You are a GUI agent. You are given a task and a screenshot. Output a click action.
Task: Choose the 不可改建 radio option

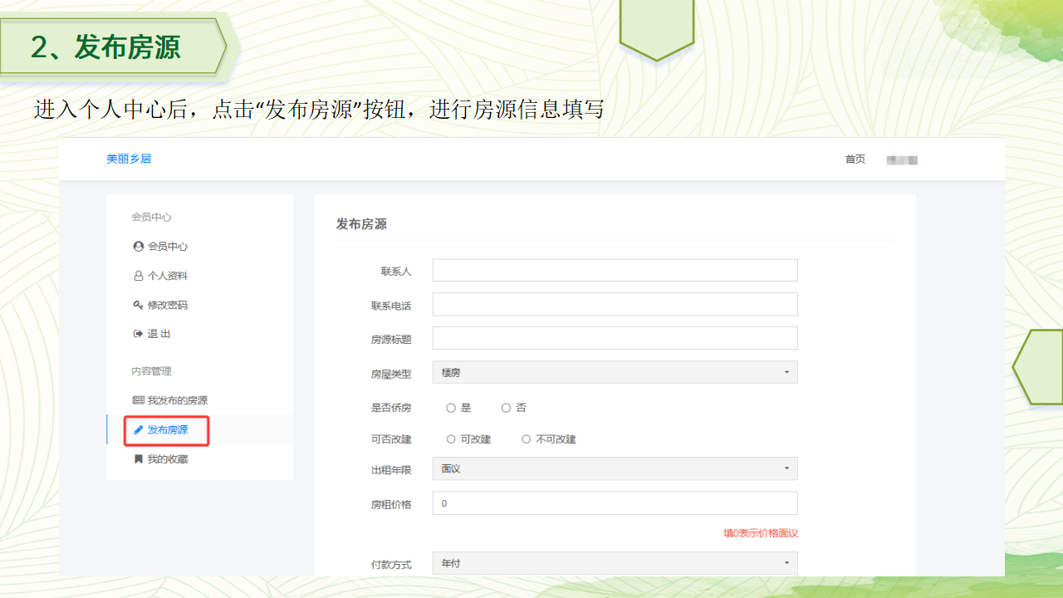526,439
